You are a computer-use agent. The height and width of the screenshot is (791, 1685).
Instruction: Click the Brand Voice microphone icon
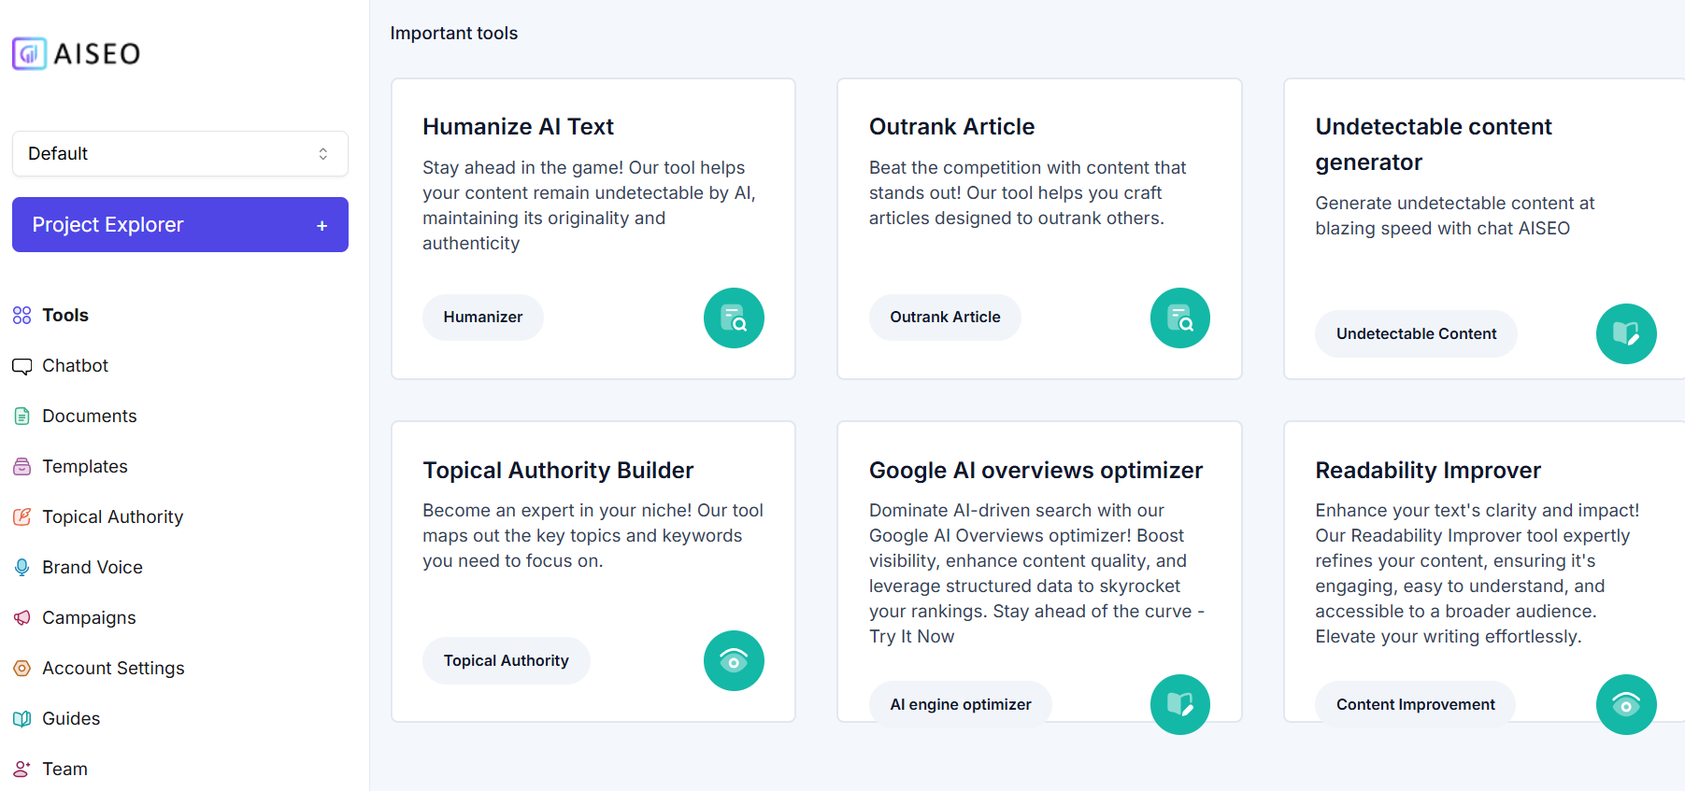(22, 567)
